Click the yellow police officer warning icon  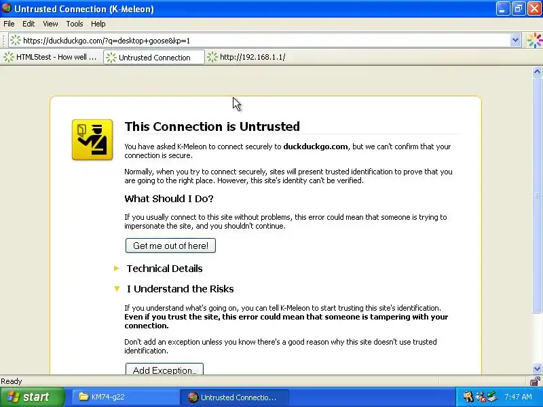point(92,140)
